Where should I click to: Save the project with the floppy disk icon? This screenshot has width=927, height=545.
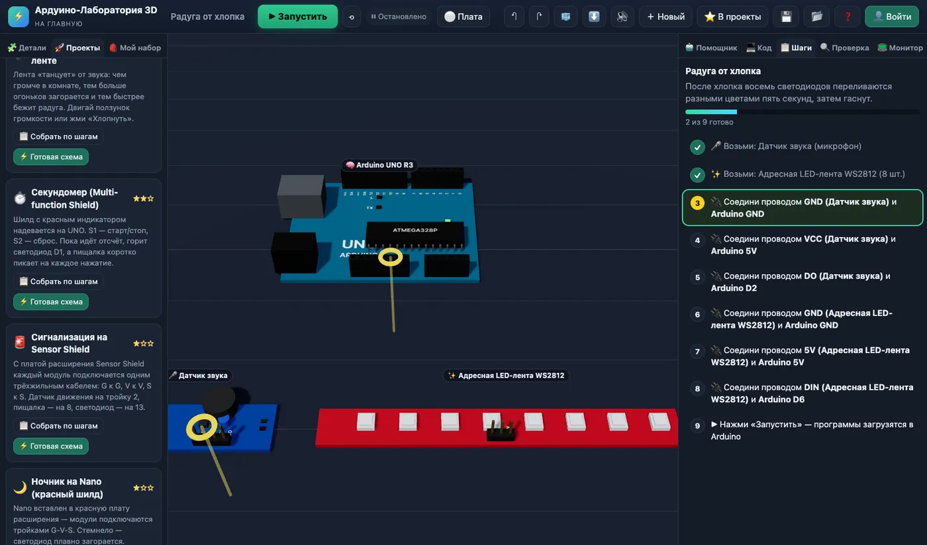coord(787,17)
